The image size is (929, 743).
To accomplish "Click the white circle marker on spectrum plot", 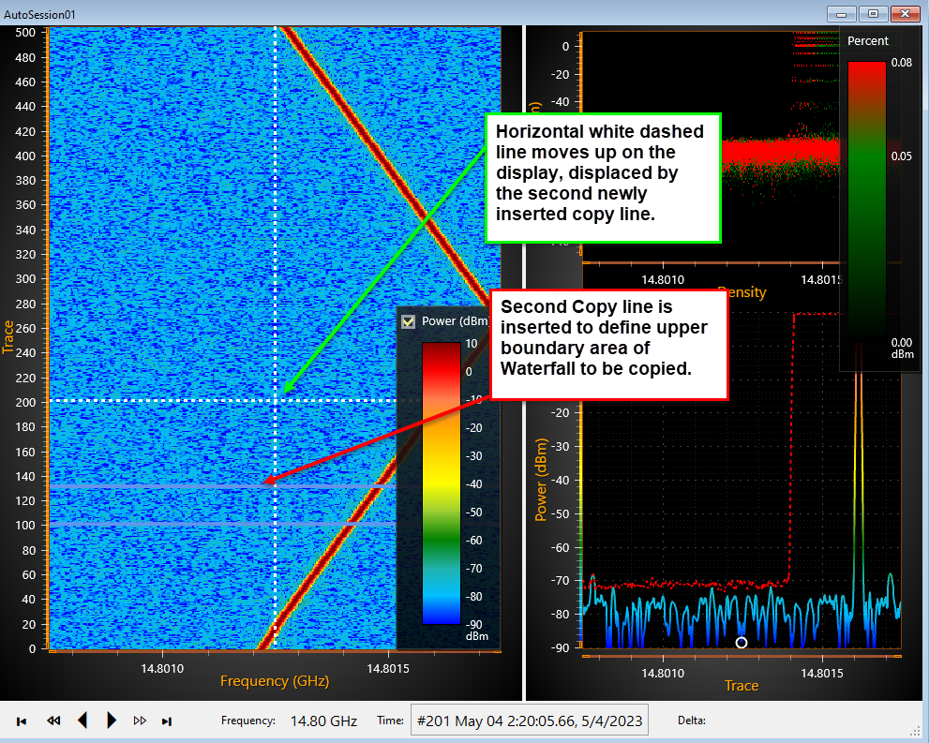I will 742,643.
